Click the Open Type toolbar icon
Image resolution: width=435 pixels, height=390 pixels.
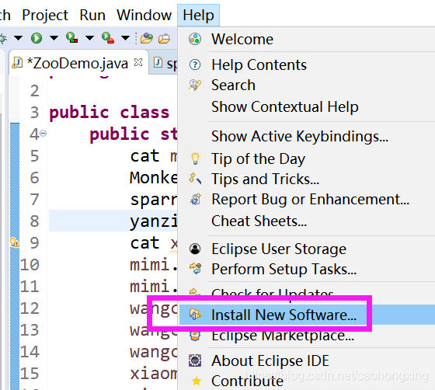pyautogui.click(x=147, y=38)
